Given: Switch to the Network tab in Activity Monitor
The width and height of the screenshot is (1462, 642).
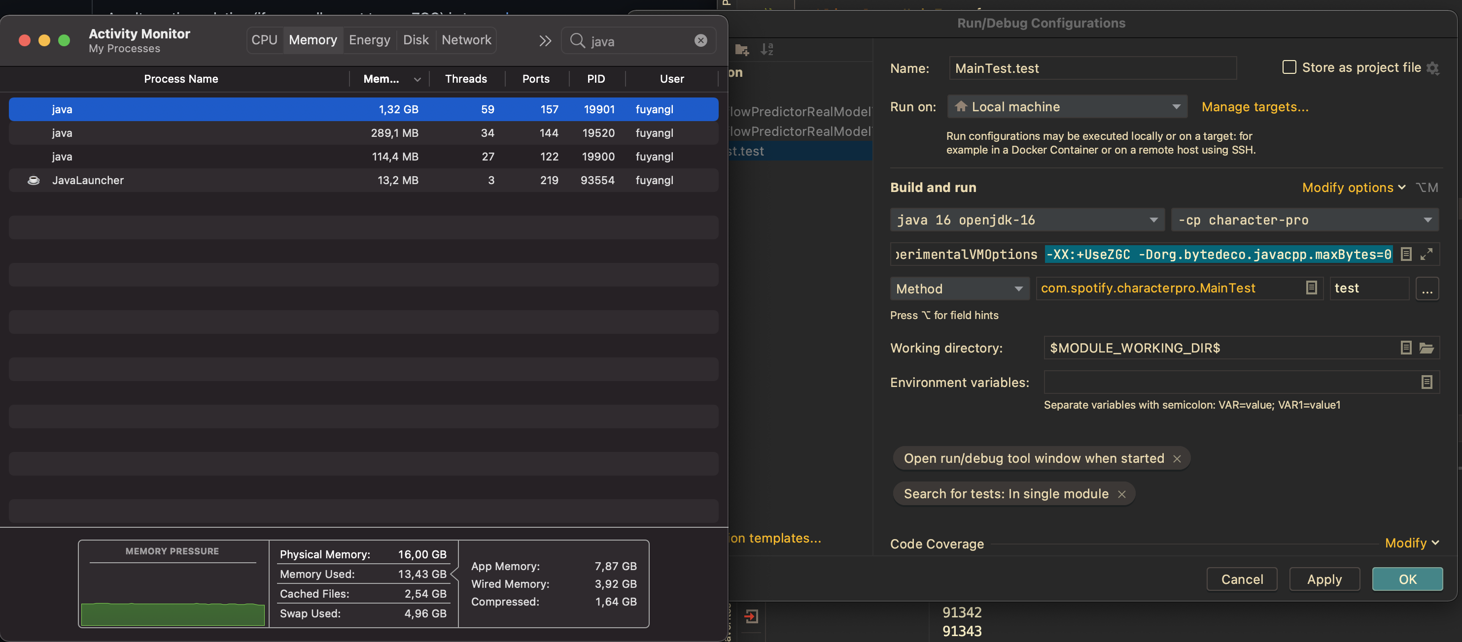Looking at the screenshot, I should [x=466, y=40].
